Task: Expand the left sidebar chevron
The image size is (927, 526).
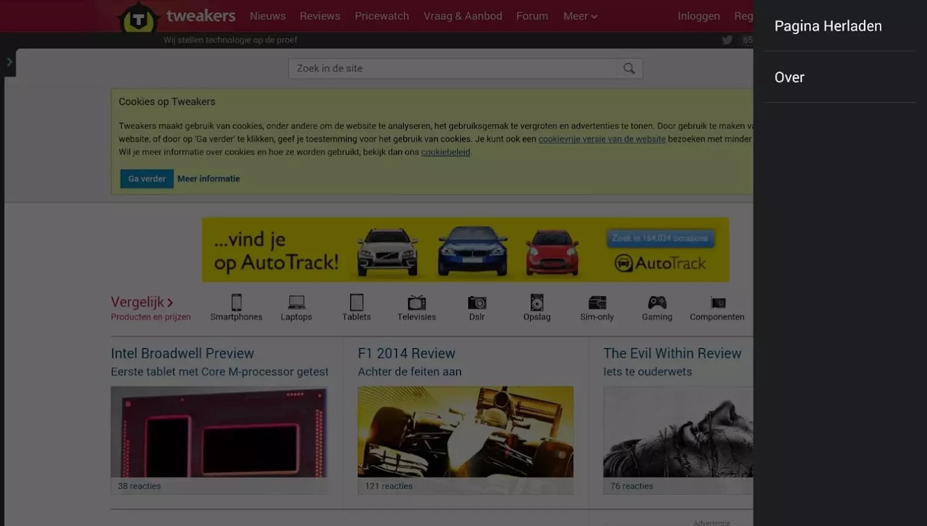Action: coord(9,62)
